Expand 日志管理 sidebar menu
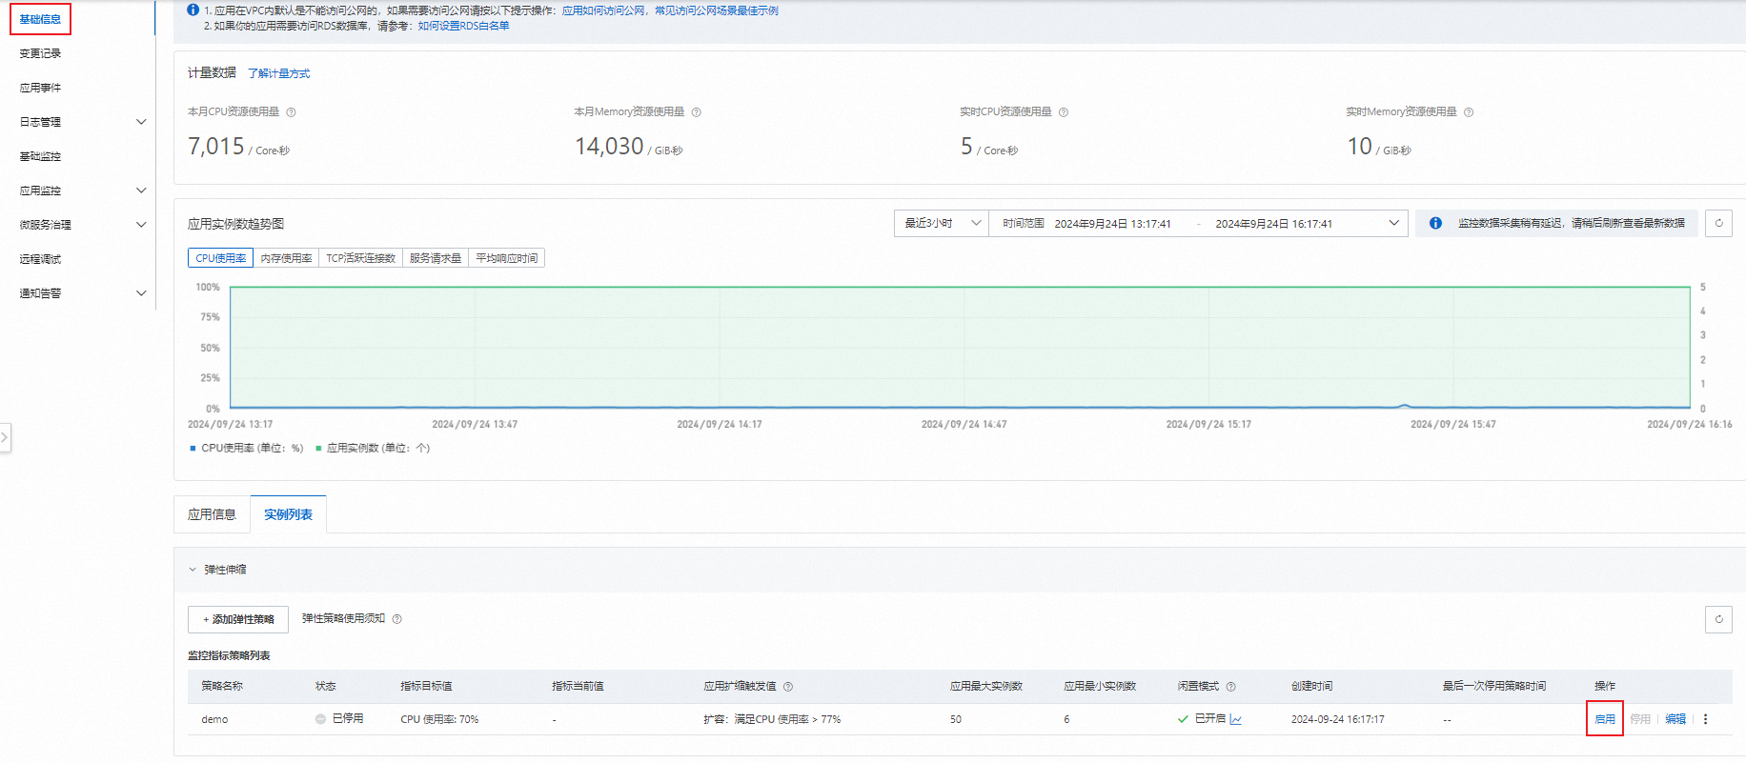 point(141,122)
